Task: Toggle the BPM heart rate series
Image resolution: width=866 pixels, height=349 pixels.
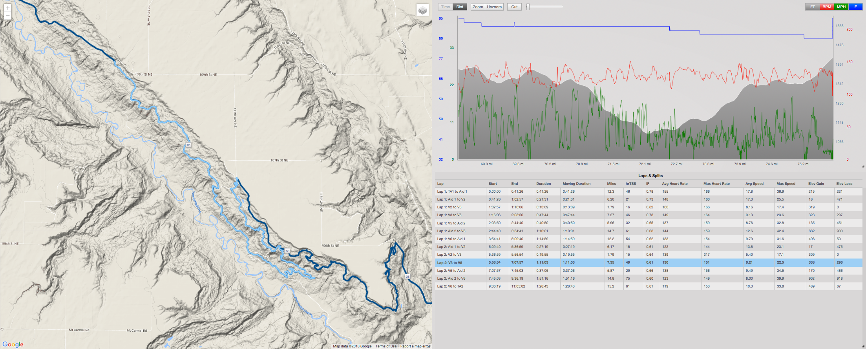Action: coord(827,7)
